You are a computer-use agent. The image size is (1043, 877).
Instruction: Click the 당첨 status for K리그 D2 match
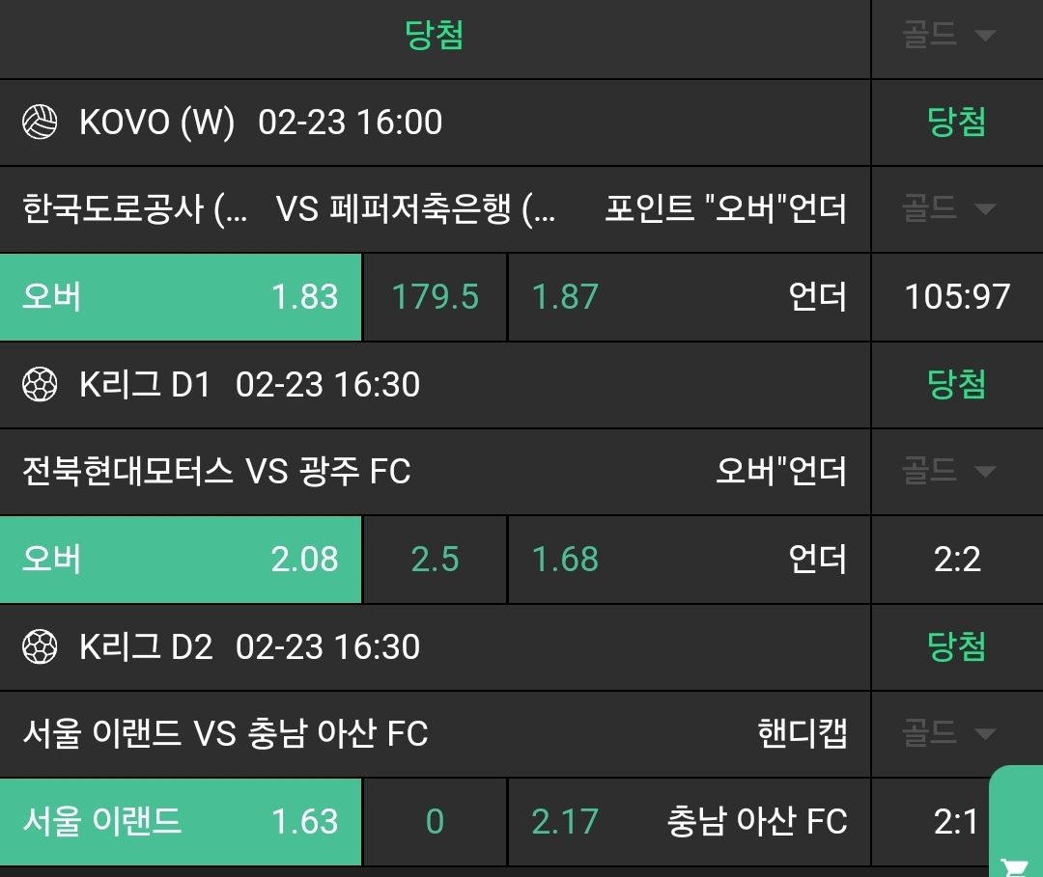point(956,646)
